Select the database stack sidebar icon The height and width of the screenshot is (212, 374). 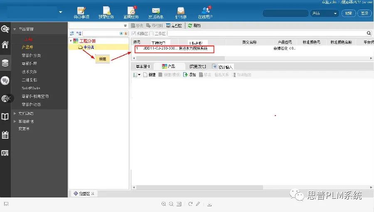tap(5, 63)
